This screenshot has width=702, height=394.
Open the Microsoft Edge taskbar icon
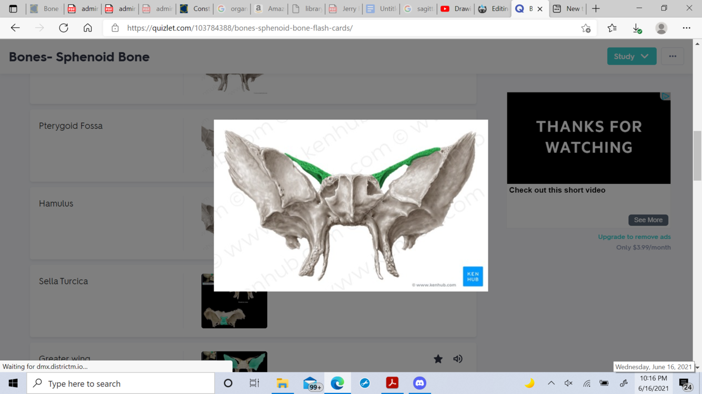[x=337, y=383]
